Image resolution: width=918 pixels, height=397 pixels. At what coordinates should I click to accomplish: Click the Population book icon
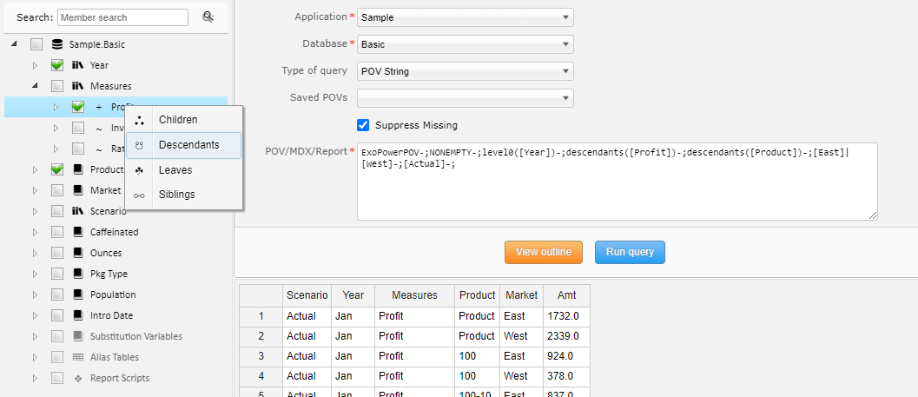(x=78, y=294)
